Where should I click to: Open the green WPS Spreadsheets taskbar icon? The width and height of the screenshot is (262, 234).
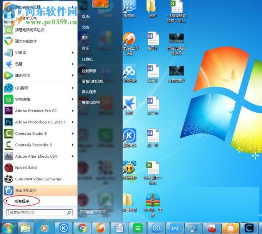click(x=138, y=228)
